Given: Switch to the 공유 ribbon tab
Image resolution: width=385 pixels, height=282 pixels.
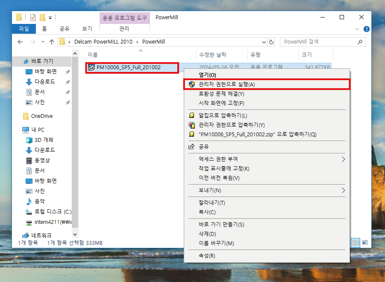Looking at the screenshot, I should [x=65, y=29].
